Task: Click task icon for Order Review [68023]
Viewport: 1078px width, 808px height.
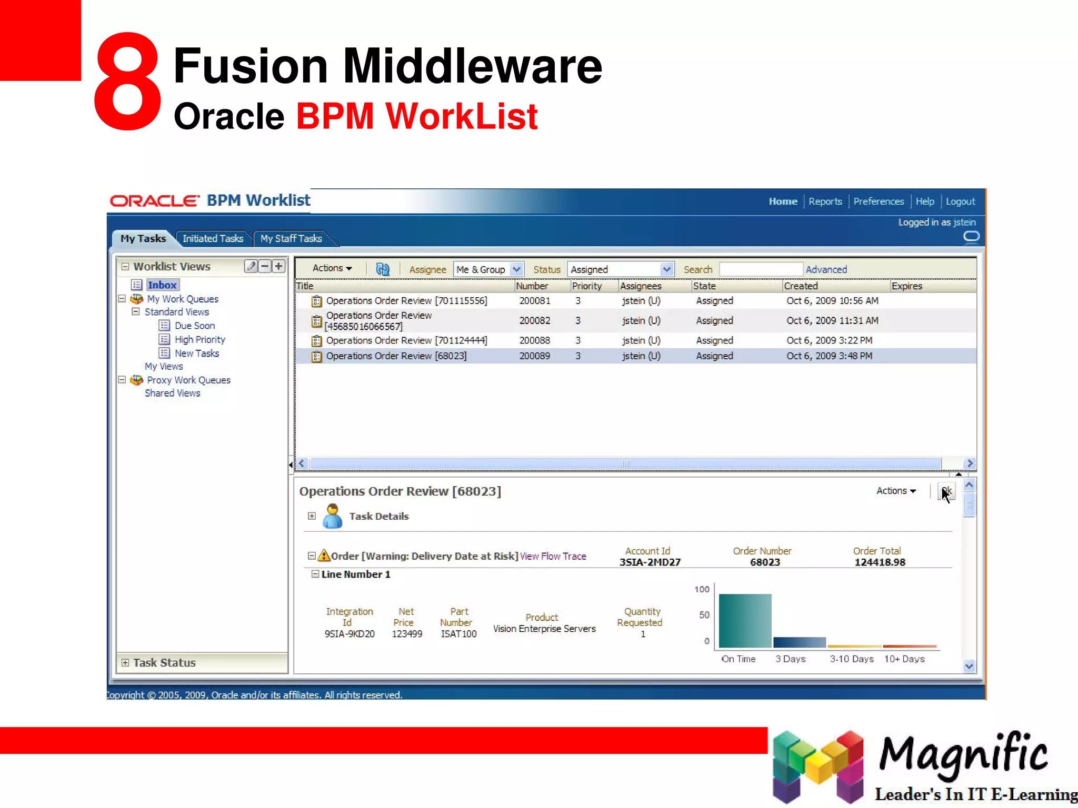Action: (316, 357)
